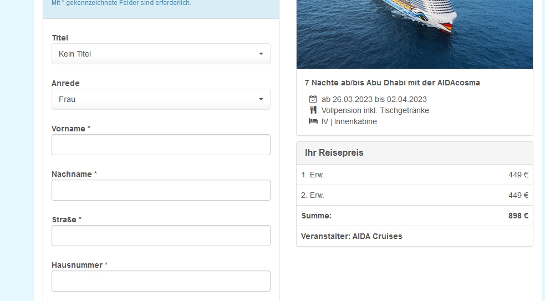Viewport: 545px width, 301px height.
Task: Click the AIDAcosma cruise ship photo
Action: [x=414, y=33]
